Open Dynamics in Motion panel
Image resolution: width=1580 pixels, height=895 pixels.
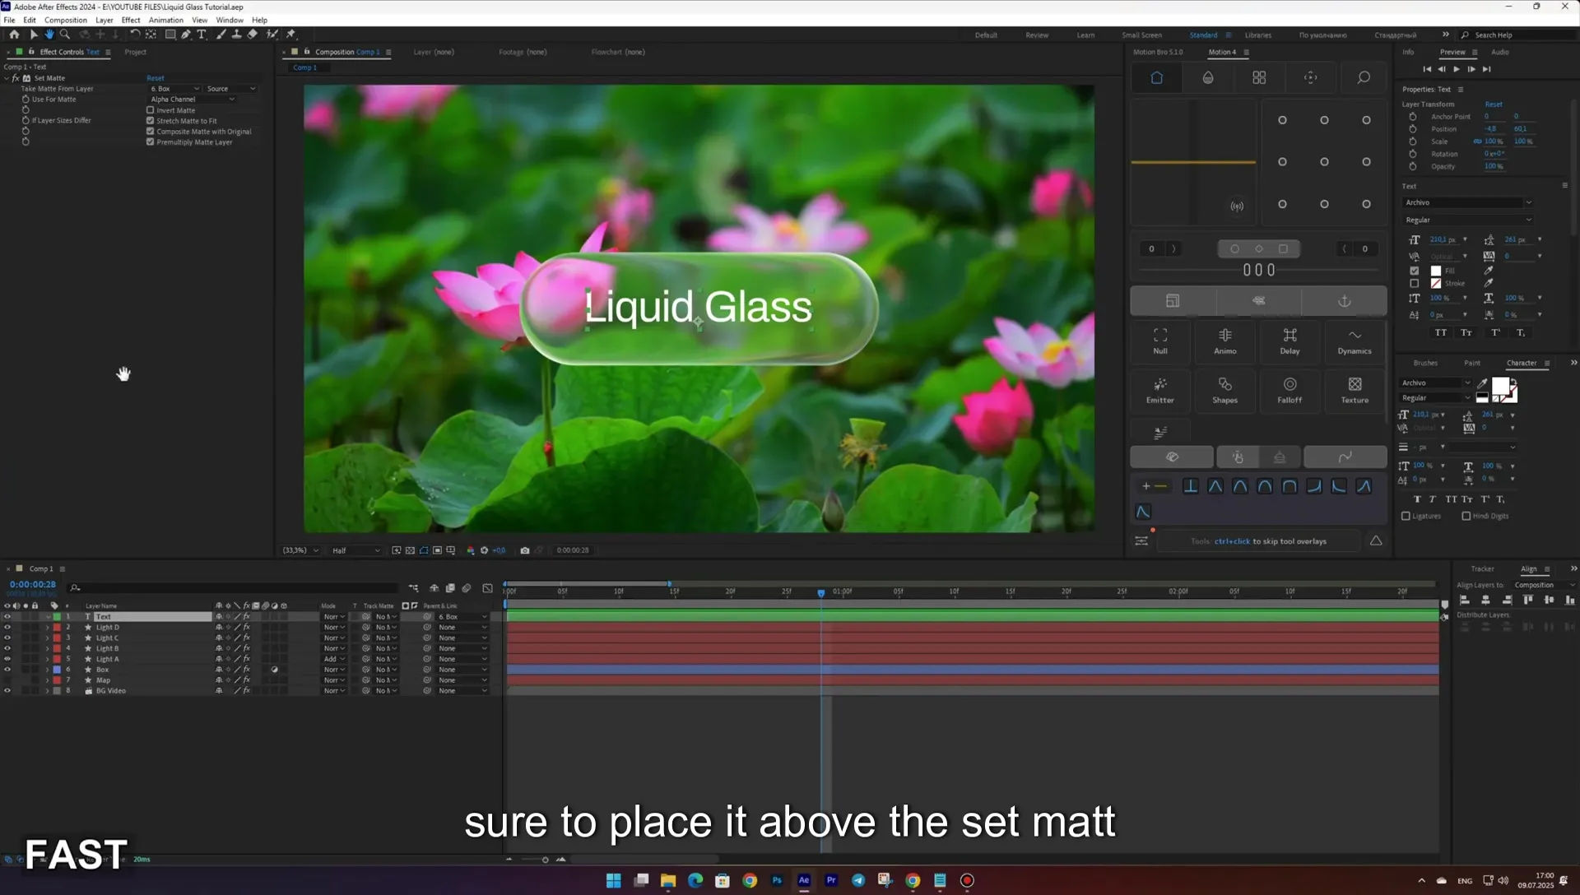click(1355, 341)
